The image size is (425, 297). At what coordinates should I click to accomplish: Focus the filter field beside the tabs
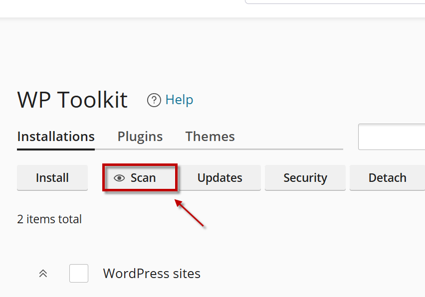point(392,137)
